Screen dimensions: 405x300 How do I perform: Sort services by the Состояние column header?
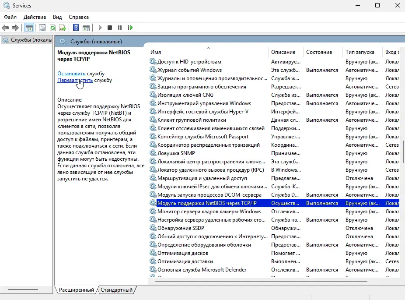pyautogui.click(x=319, y=52)
